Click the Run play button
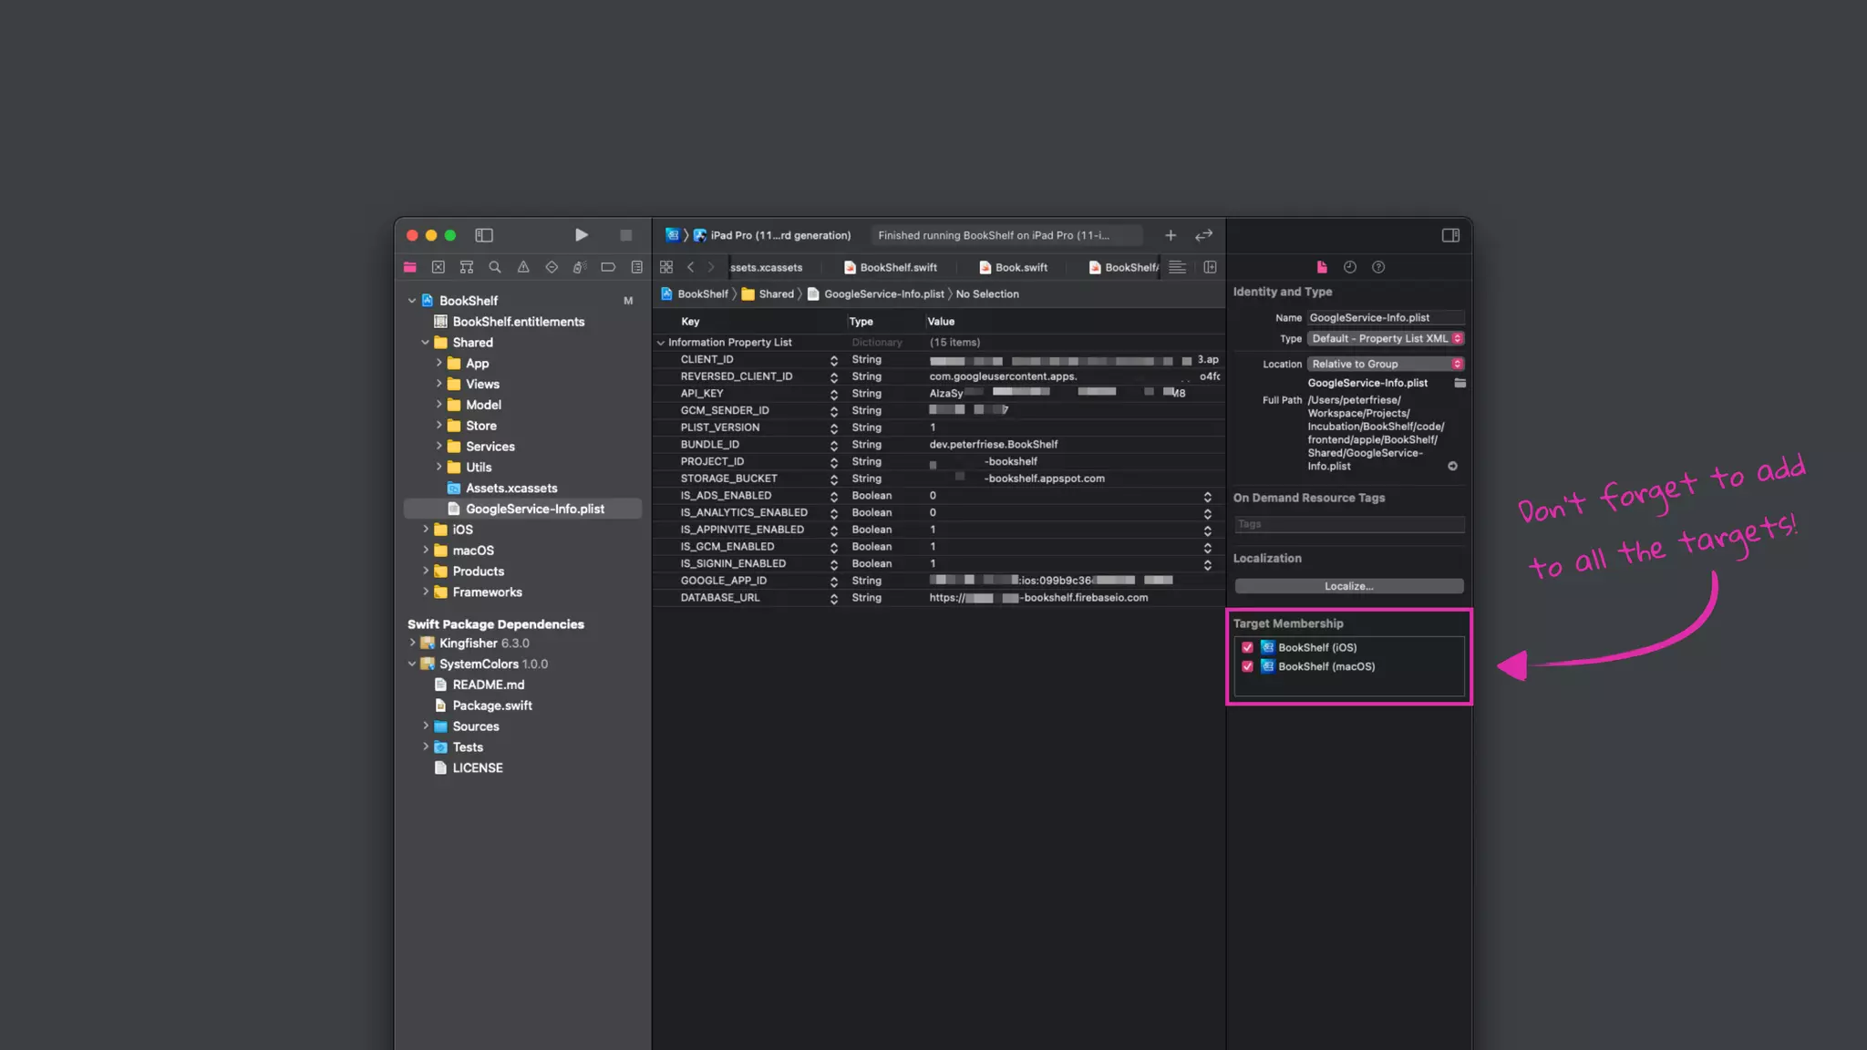Image resolution: width=1867 pixels, height=1050 pixels. click(581, 235)
